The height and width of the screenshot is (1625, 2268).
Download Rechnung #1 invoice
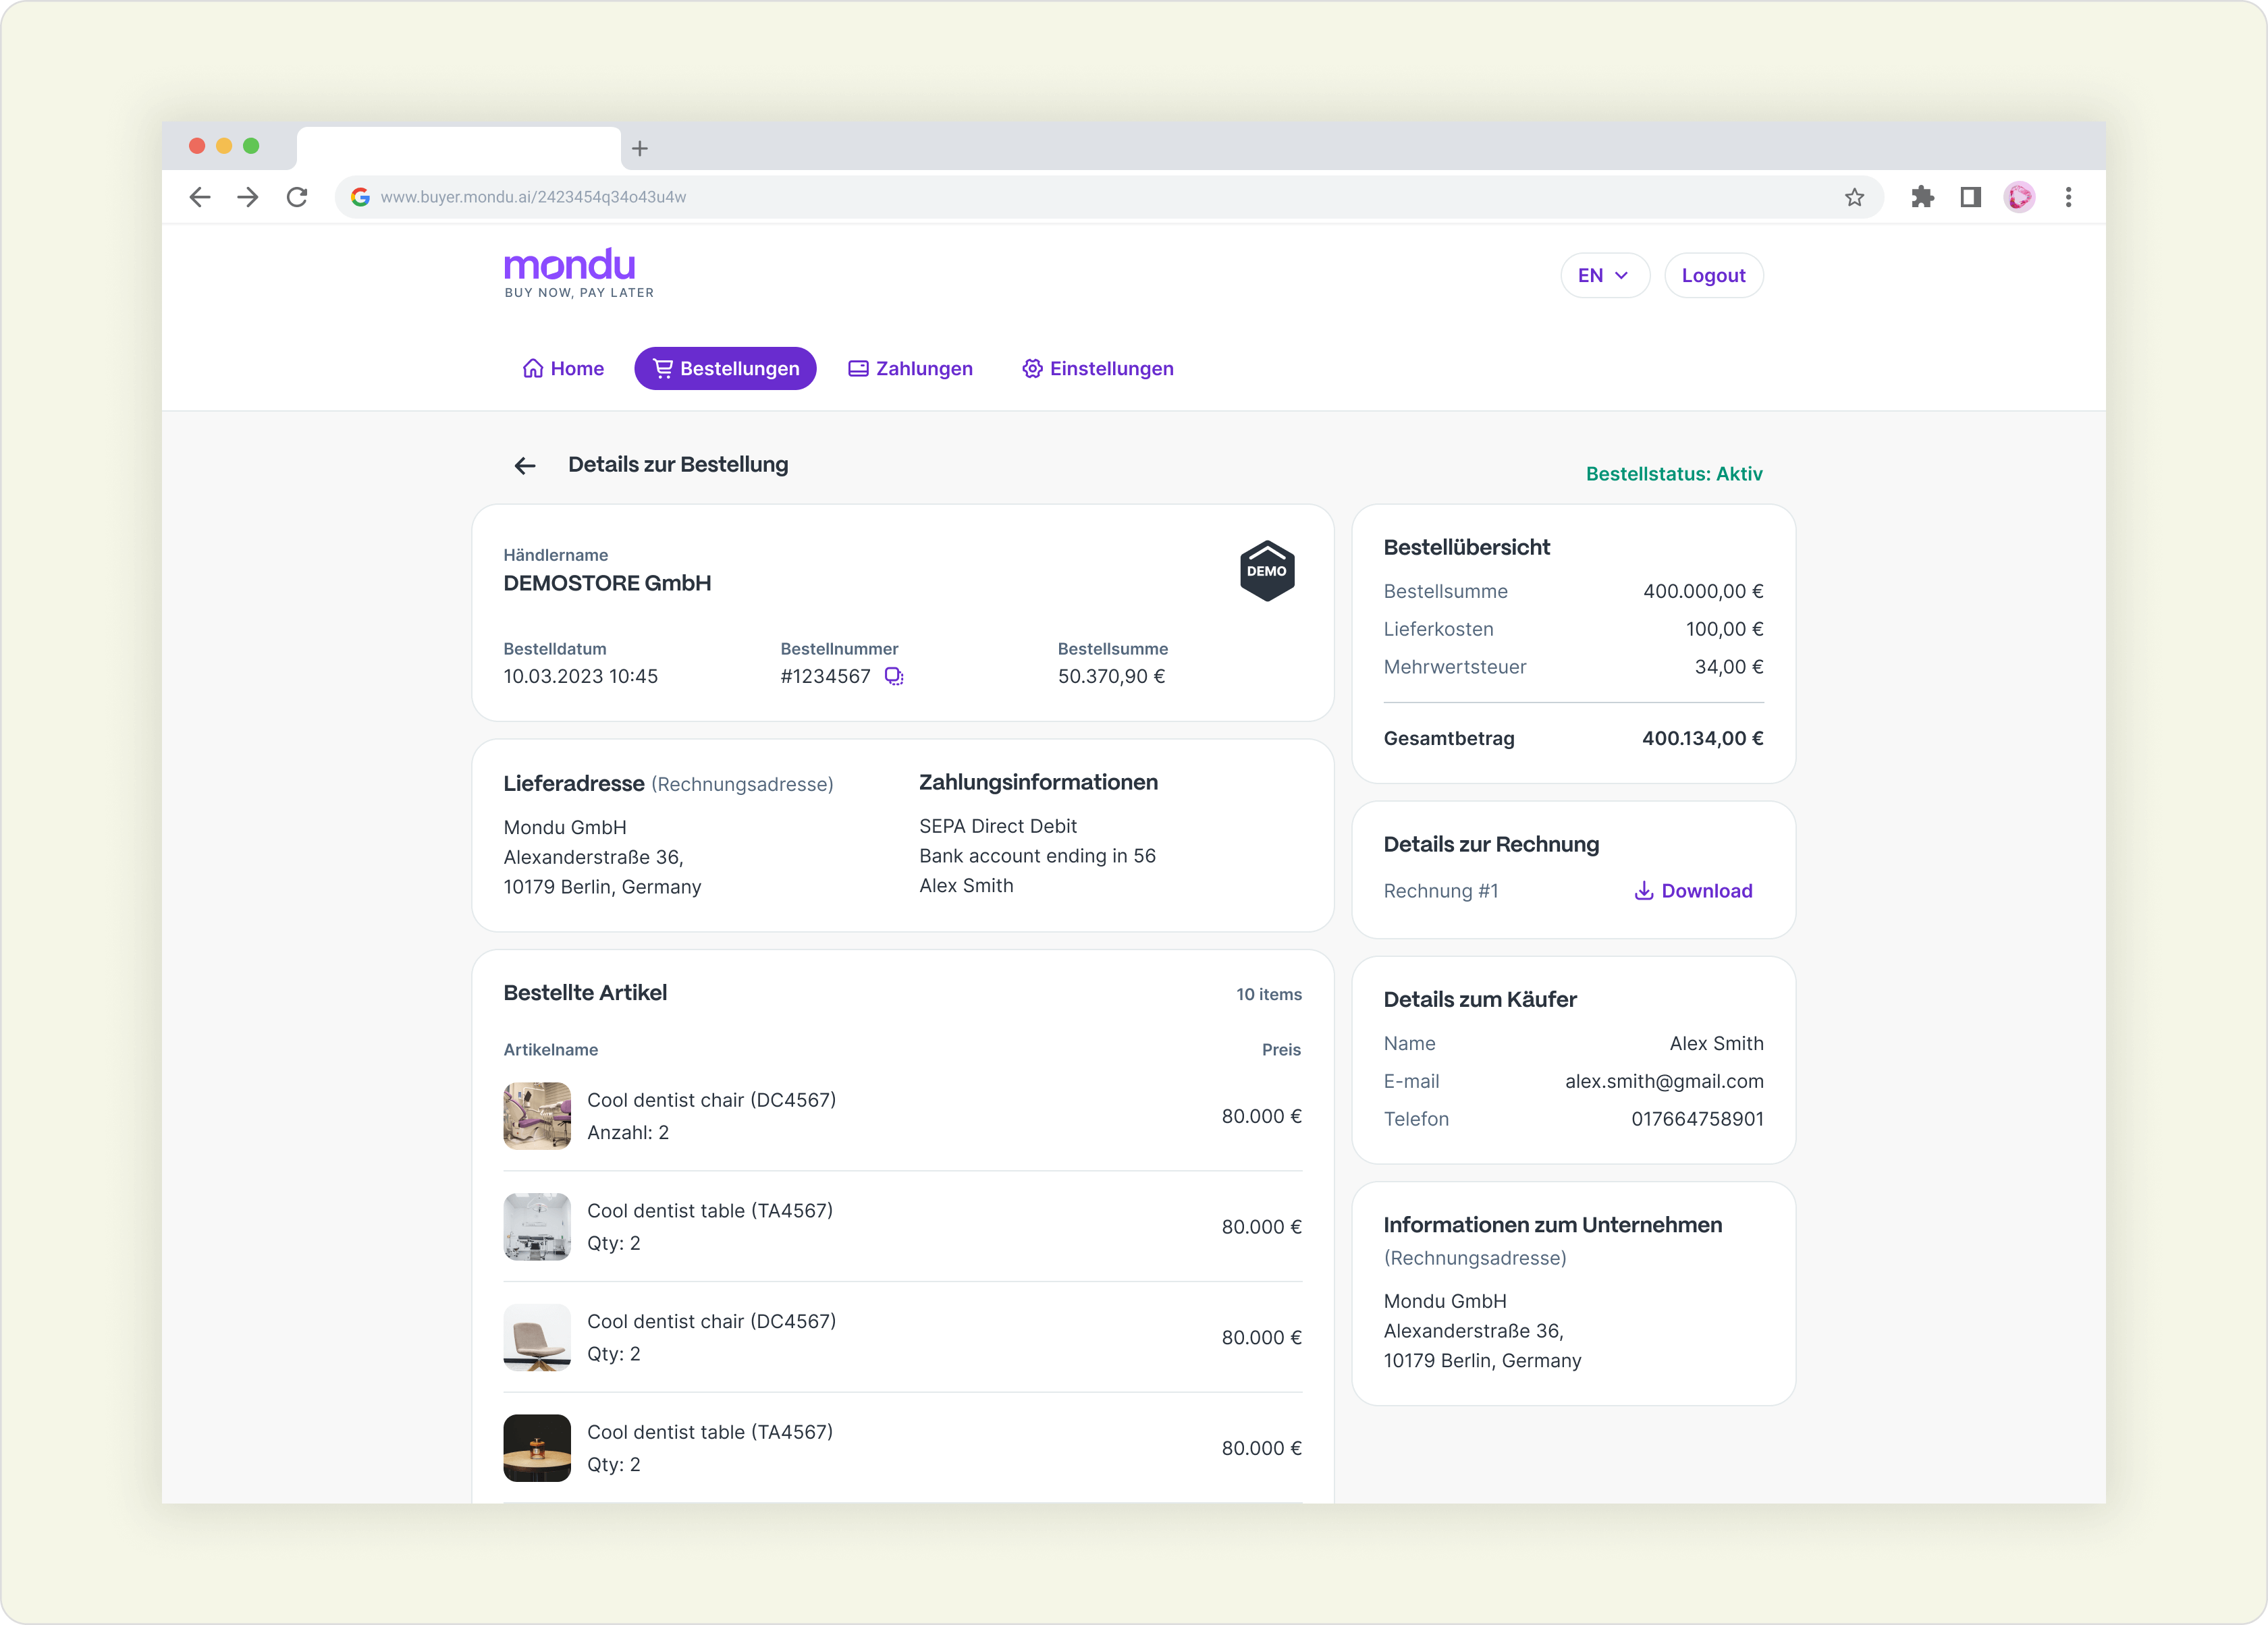tap(1693, 891)
